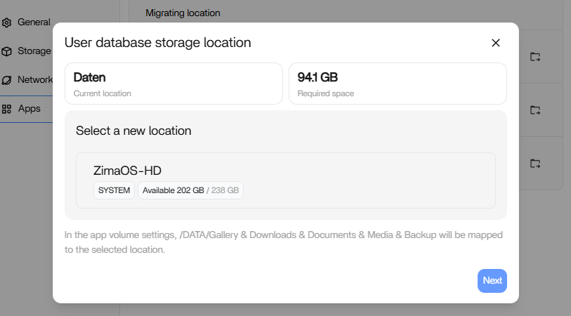Close the User database storage location dialog
The height and width of the screenshot is (316, 571).
[x=496, y=43]
